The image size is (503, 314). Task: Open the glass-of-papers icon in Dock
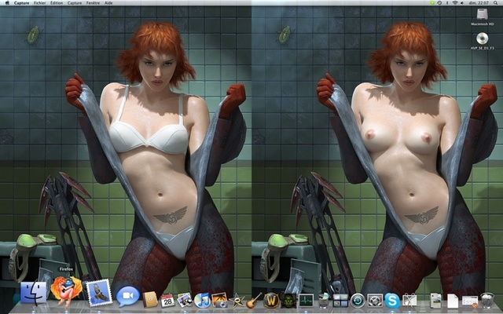pos(323,301)
